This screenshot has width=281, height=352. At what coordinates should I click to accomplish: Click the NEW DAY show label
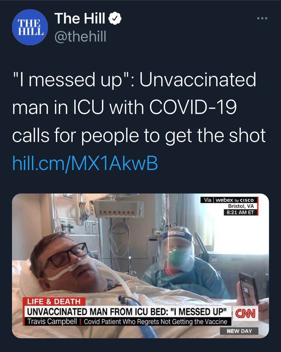pyautogui.click(x=239, y=331)
